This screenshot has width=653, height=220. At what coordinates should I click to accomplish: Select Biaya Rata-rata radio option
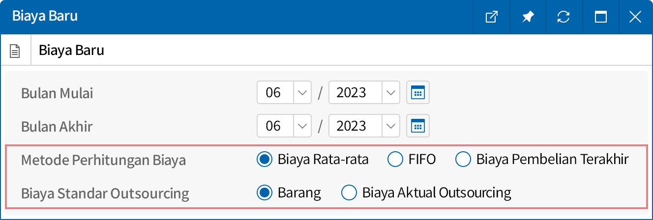click(x=265, y=159)
